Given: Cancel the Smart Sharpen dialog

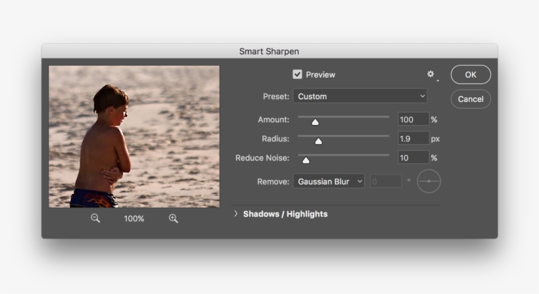Looking at the screenshot, I should click(471, 99).
